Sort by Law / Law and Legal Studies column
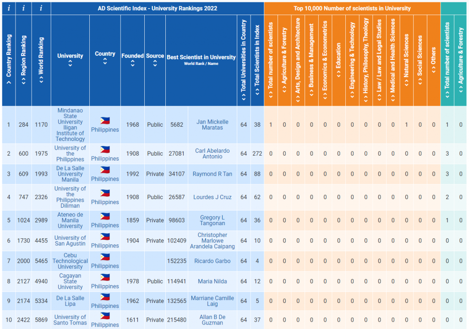 tap(379, 97)
